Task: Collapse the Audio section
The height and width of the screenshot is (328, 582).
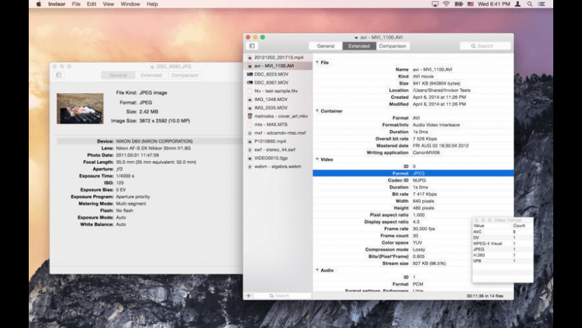Action: click(x=317, y=270)
